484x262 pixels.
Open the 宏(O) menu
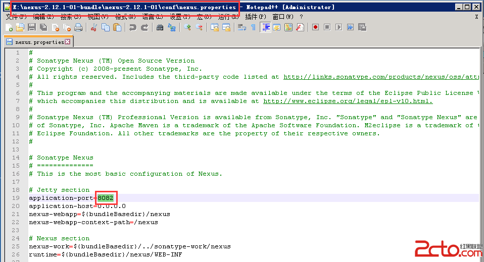click(x=204, y=17)
